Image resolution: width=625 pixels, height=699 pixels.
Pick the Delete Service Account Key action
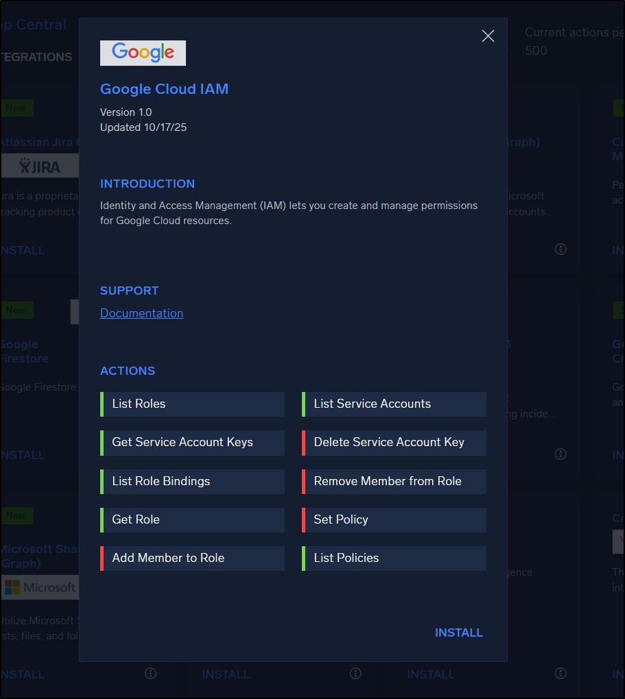tap(394, 443)
